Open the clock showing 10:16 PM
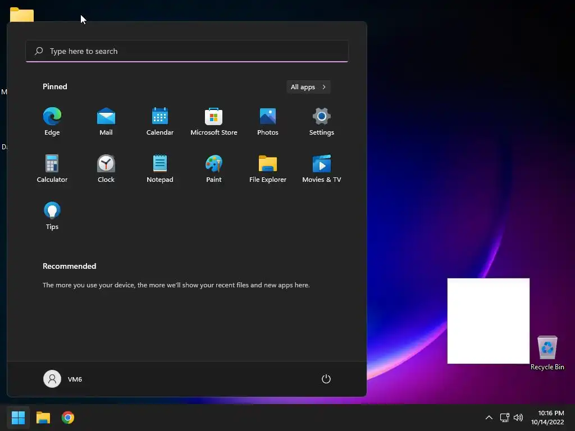This screenshot has height=431, width=575. click(x=547, y=418)
